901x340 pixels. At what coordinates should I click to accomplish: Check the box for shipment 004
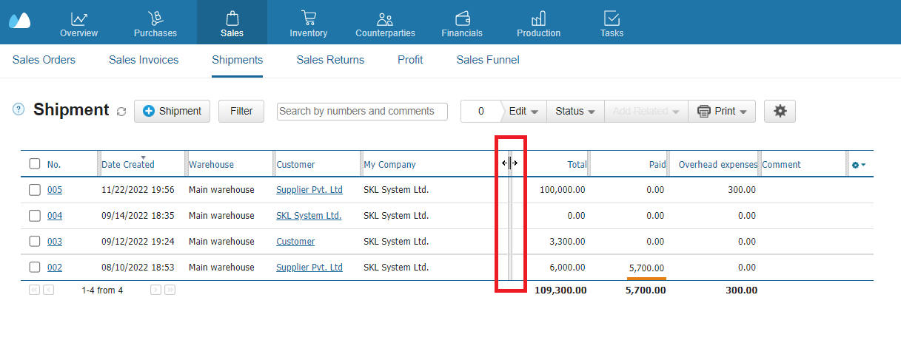tap(35, 216)
